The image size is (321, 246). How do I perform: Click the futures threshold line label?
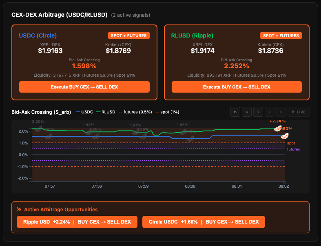coord(293,149)
